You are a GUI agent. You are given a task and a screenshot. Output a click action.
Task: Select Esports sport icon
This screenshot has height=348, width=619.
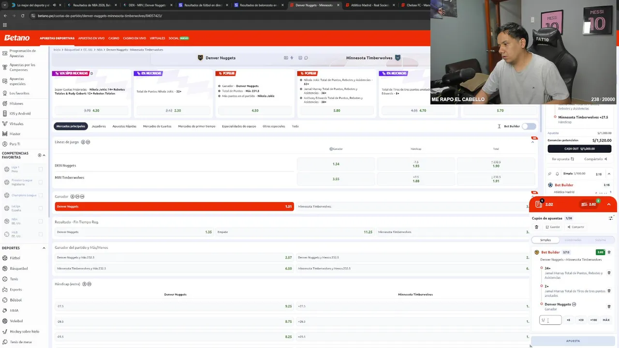tap(5, 290)
